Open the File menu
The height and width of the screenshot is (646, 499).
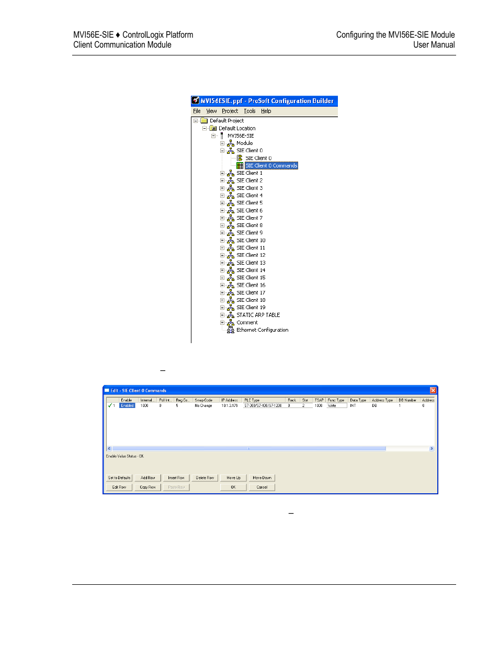point(197,111)
